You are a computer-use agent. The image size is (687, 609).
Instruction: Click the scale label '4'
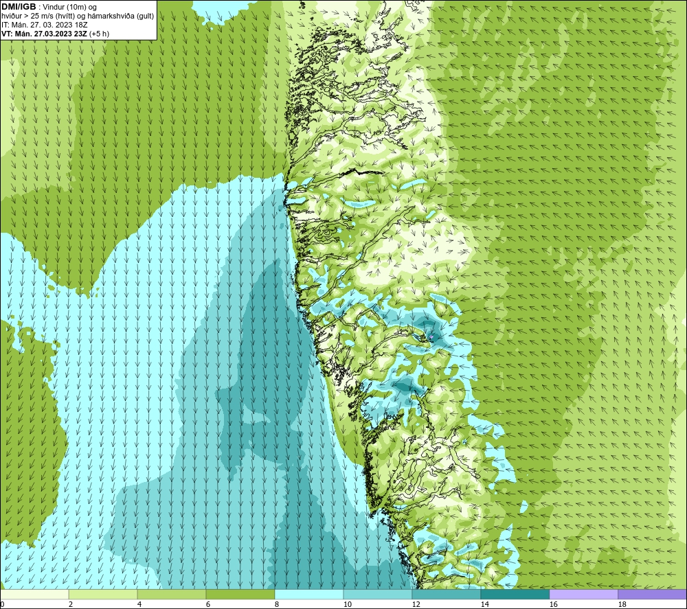[139, 605]
